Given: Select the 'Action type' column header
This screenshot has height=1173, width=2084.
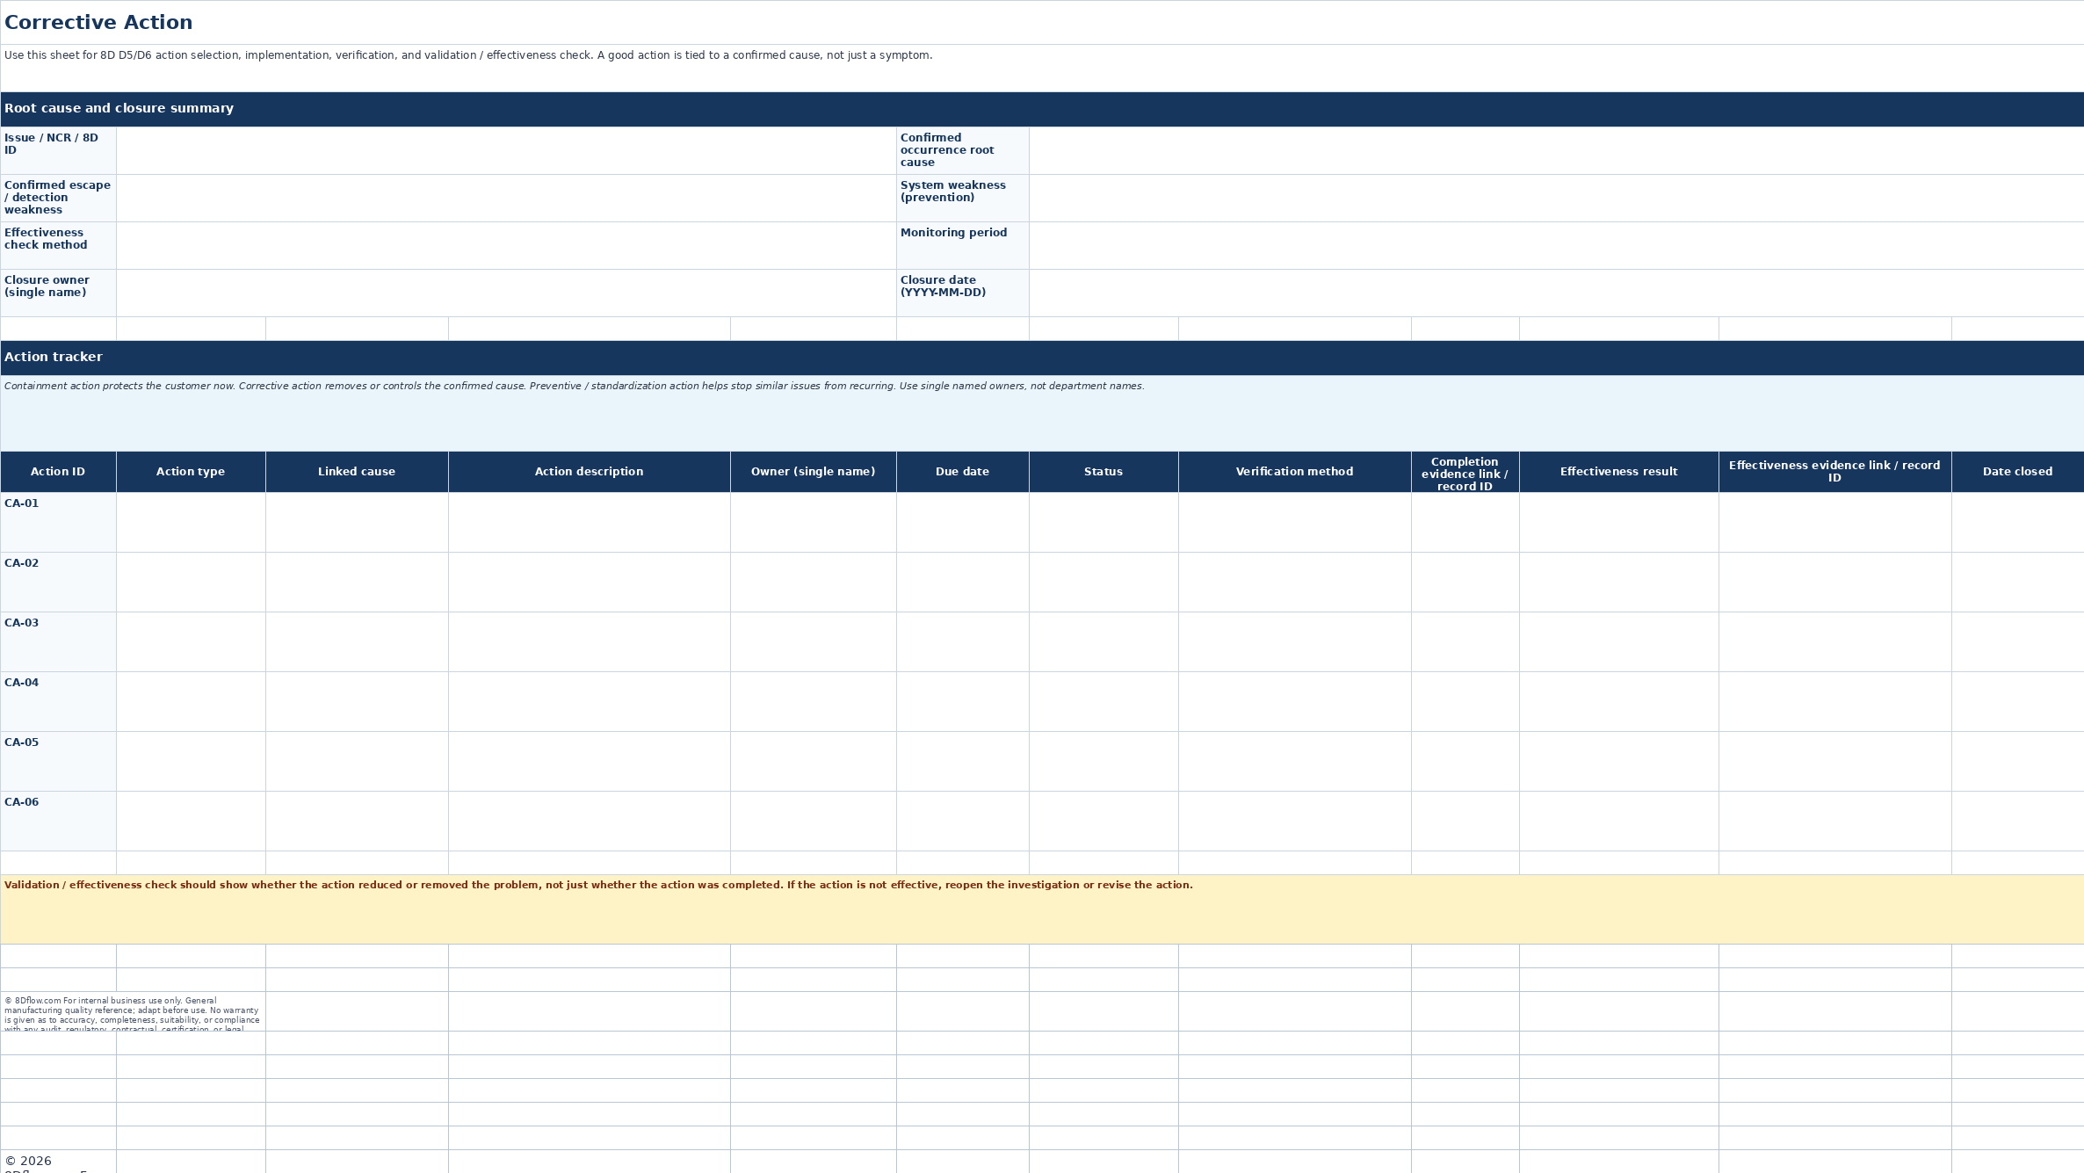Looking at the screenshot, I should click(x=191, y=472).
